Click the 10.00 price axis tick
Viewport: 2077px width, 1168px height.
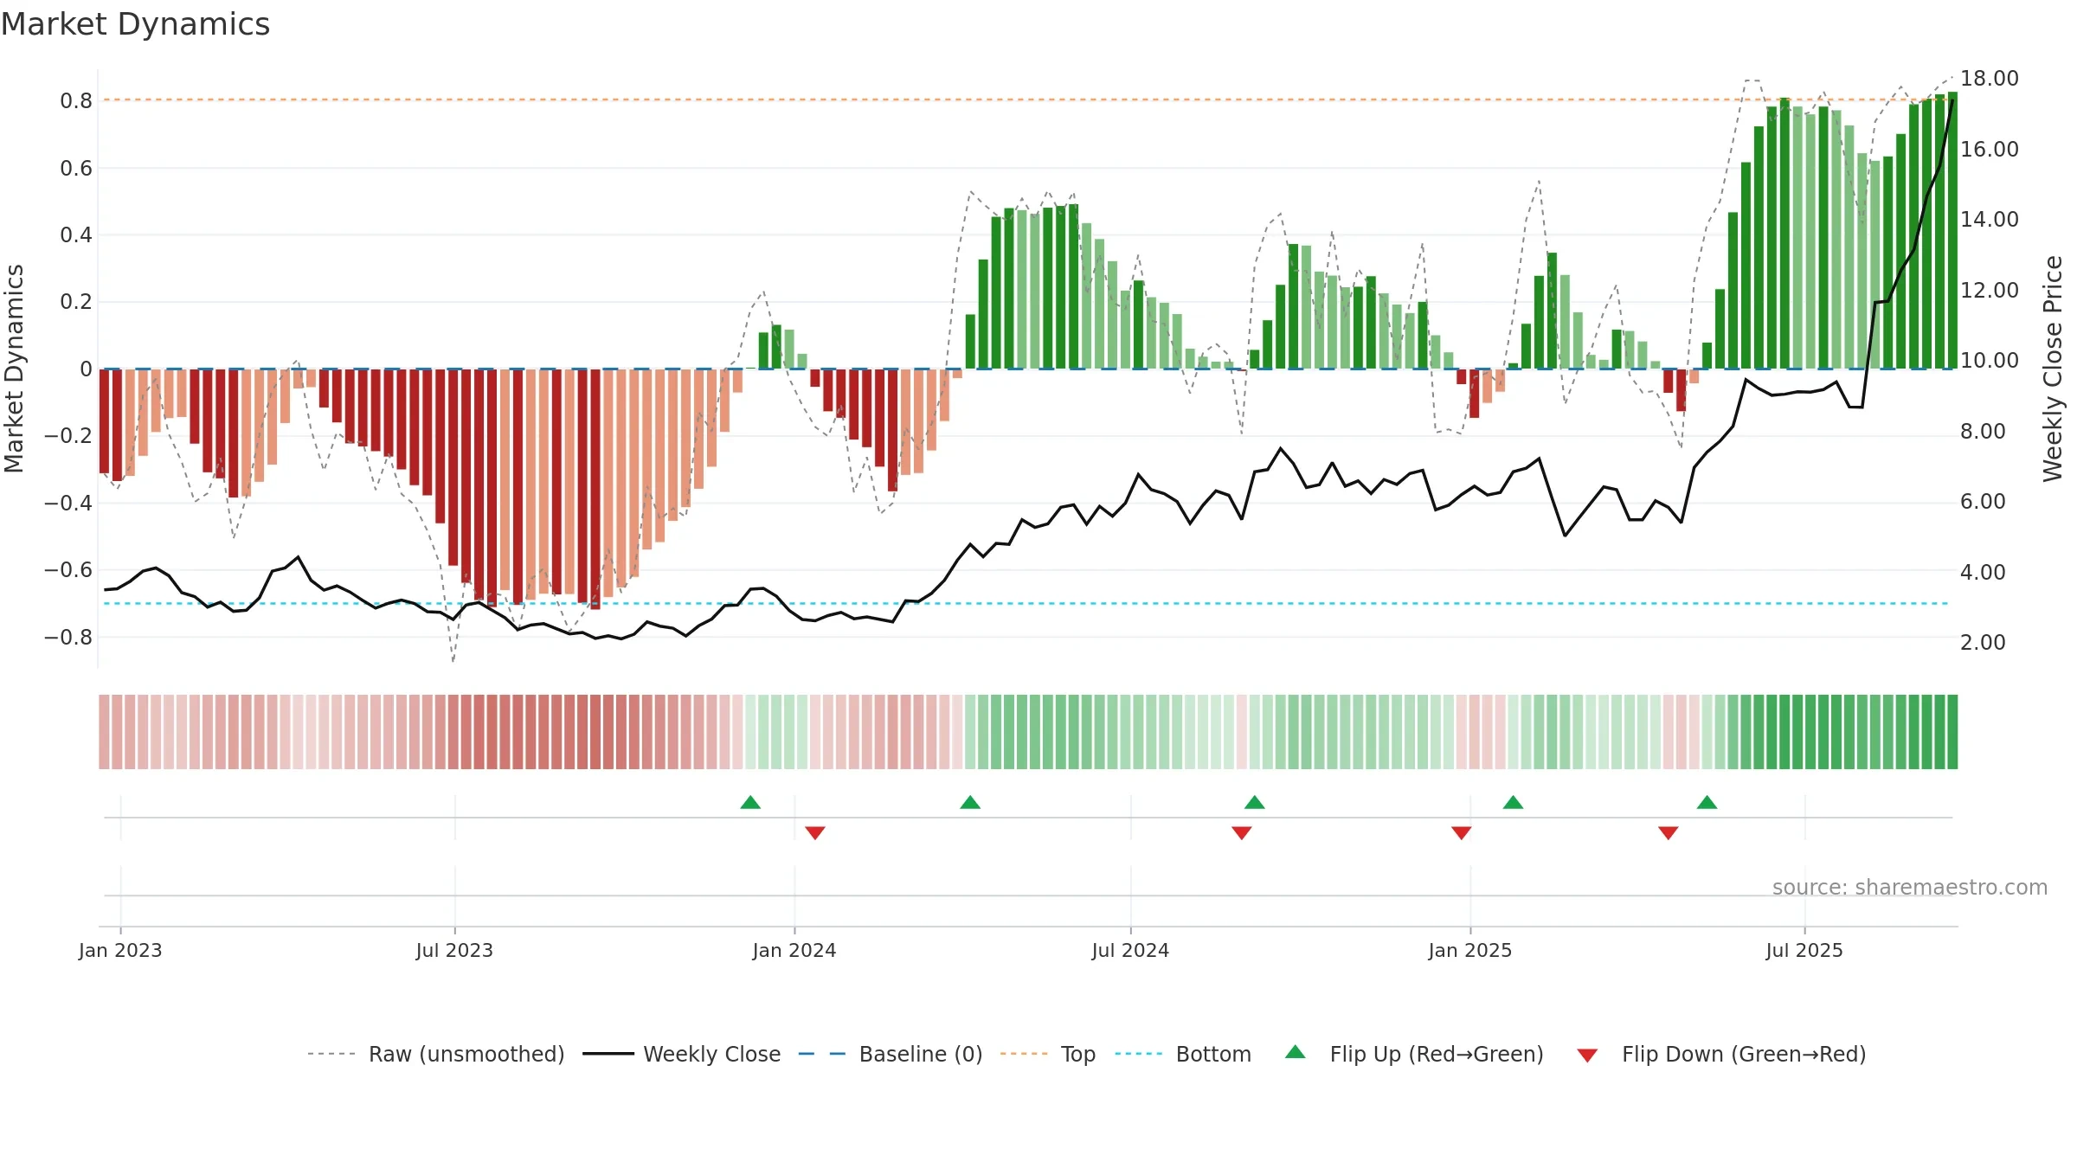[x=1989, y=361]
